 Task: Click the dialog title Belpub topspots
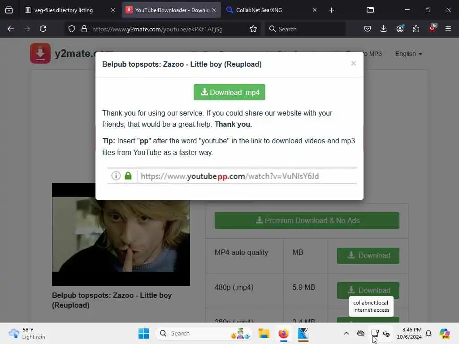182,64
